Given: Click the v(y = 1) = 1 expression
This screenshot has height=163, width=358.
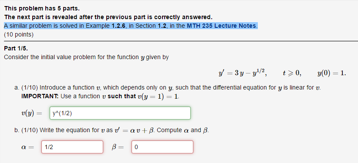Looking at the screenshot, I should click(158, 96).
